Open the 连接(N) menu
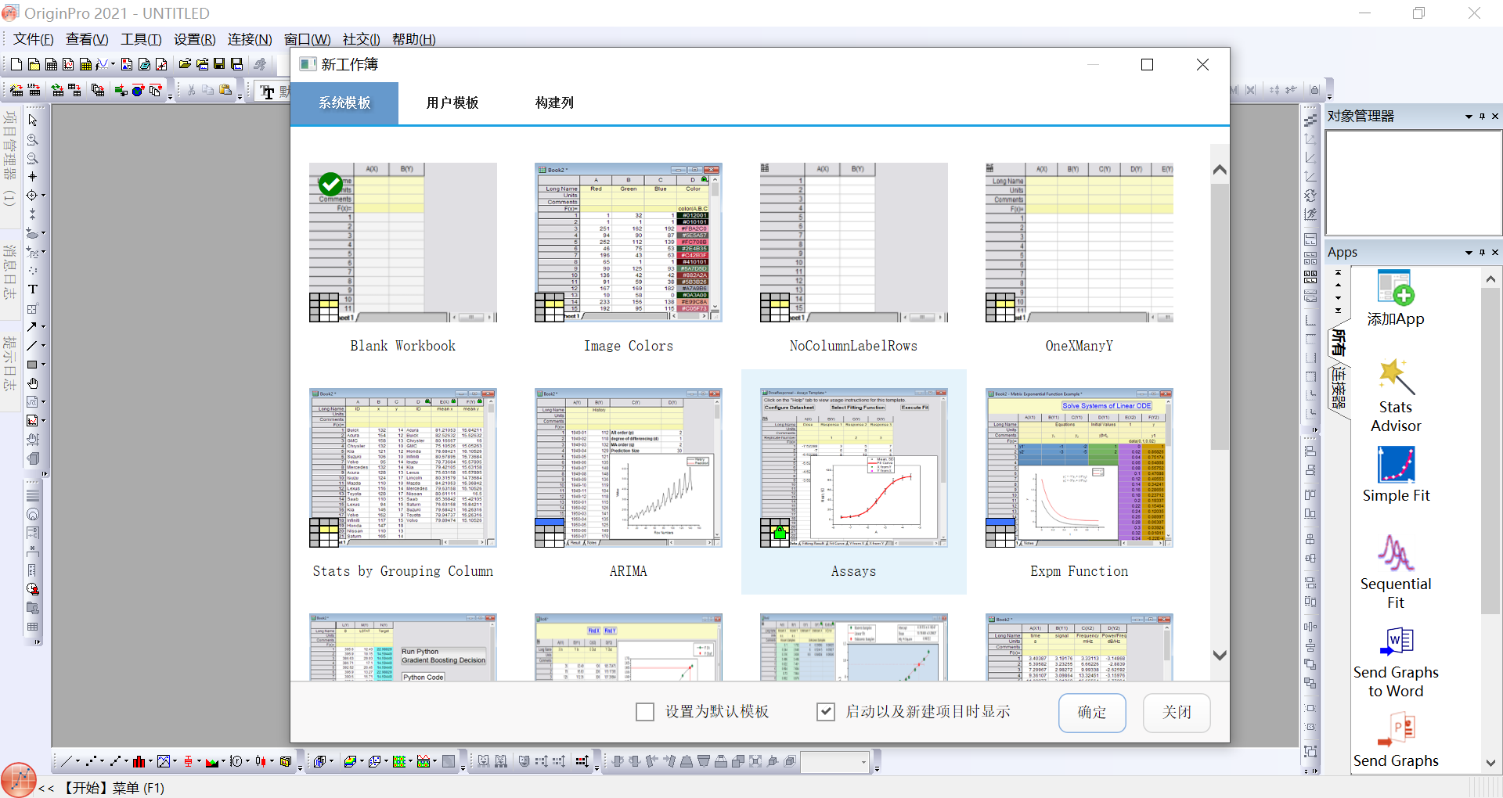Viewport: 1503px width, 798px height. click(250, 39)
